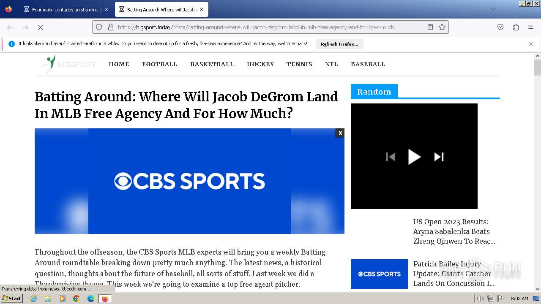
Task: Close the article video overlay with X
Action: 340,133
